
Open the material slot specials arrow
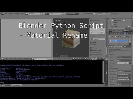point(130,44)
